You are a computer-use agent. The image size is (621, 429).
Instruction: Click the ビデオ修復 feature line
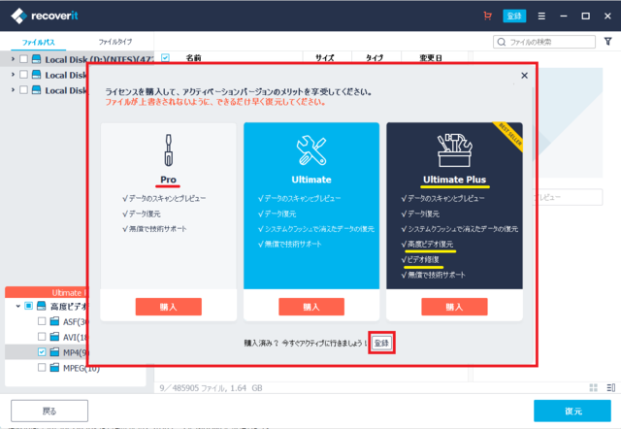click(420, 259)
